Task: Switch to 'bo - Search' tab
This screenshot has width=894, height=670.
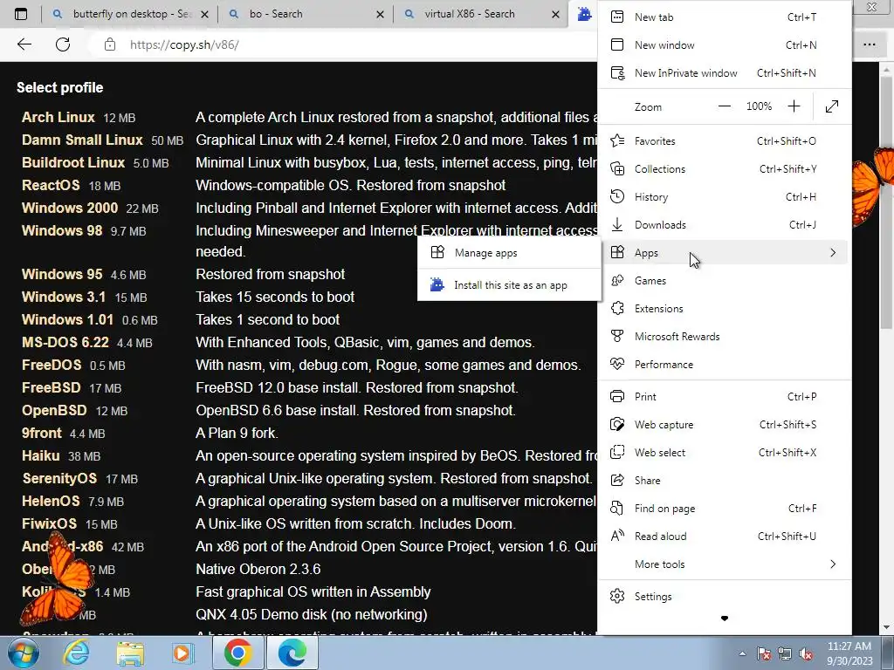Action: coord(303,14)
